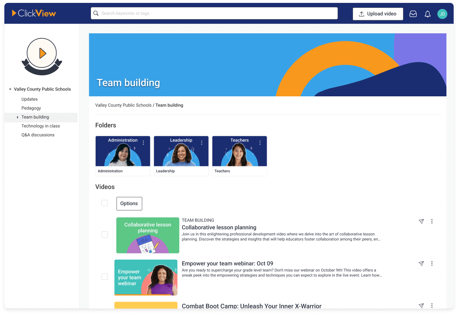This screenshot has height=314, width=458.
Task: Share the Collaborative lesson planning video
Action: coord(421,221)
